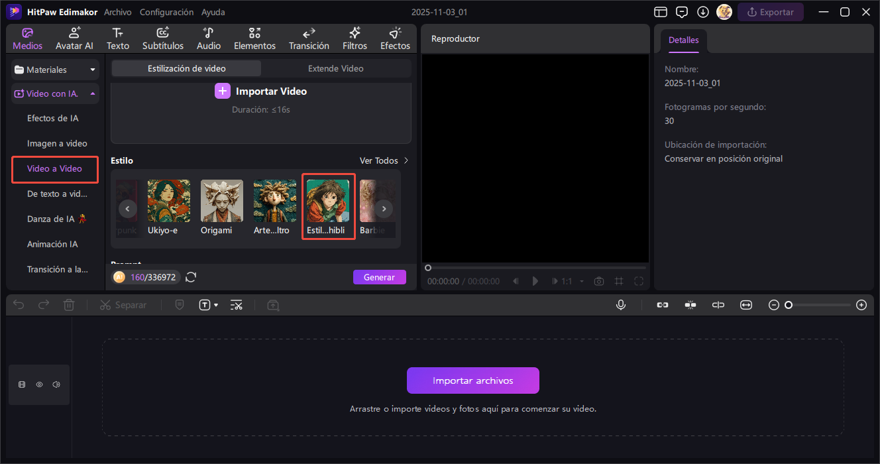Open the download center icon in title bar
This screenshot has height=464, width=880.
[x=703, y=12]
